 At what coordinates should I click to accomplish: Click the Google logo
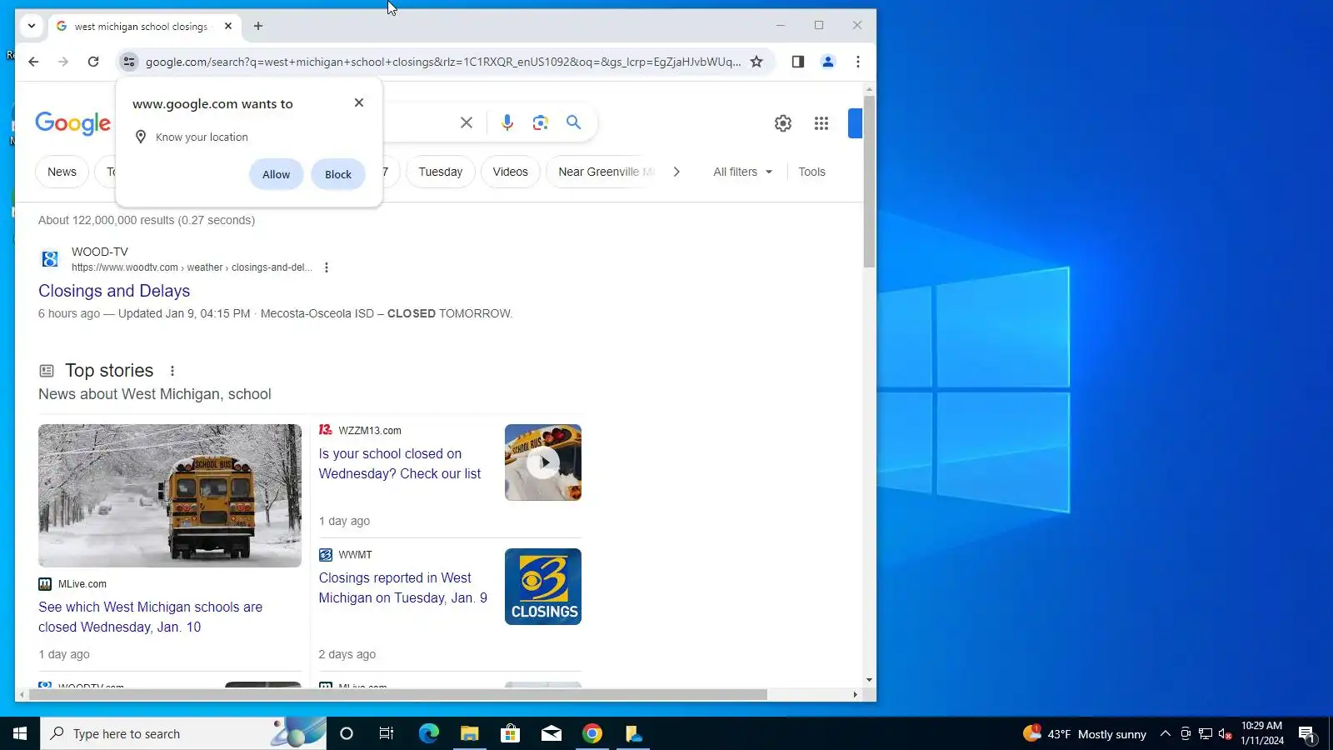point(73,123)
